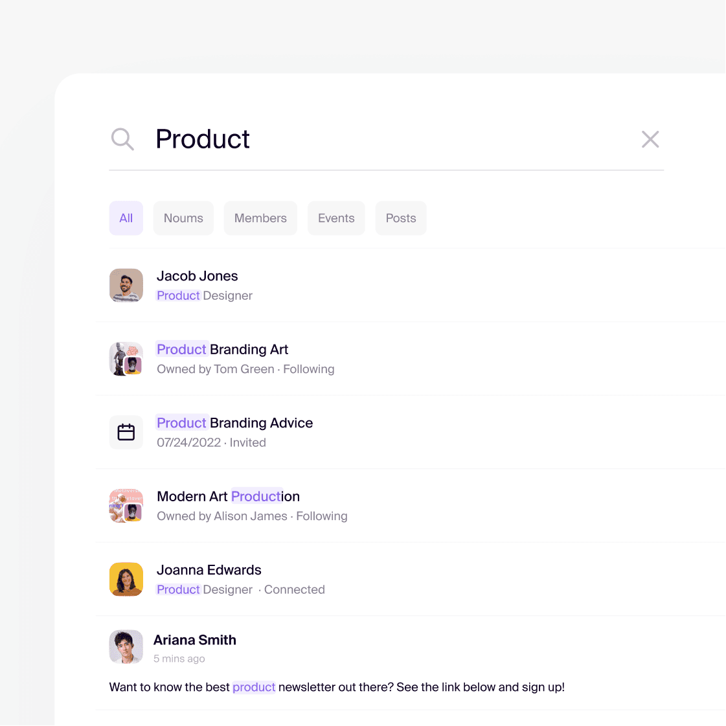Click the Modern Art Production thumbnail

tap(126, 506)
